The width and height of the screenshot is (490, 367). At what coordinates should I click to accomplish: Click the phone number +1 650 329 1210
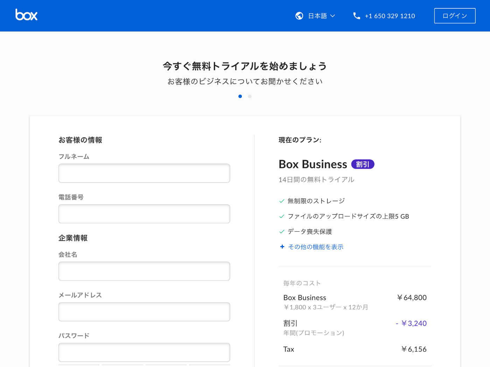(x=390, y=16)
